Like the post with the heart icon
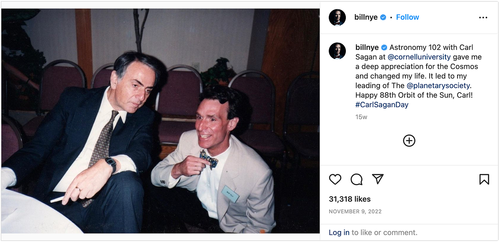 pyautogui.click(x=335, y=179)
